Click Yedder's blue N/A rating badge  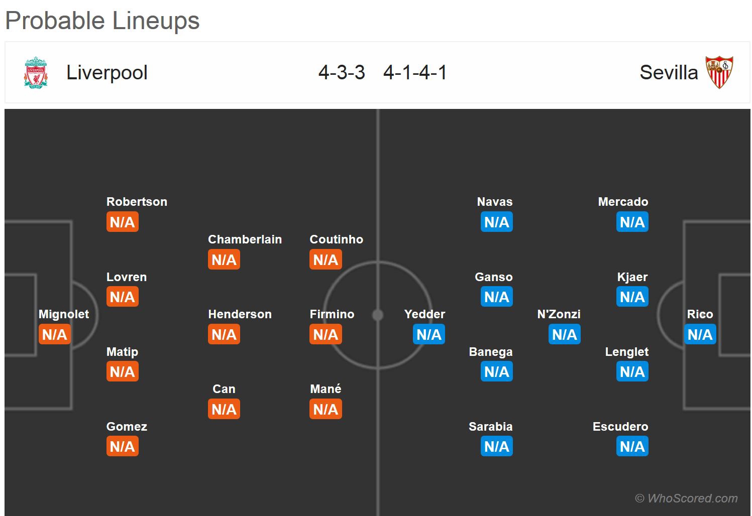pyautogui.click(x=429, y=334)
